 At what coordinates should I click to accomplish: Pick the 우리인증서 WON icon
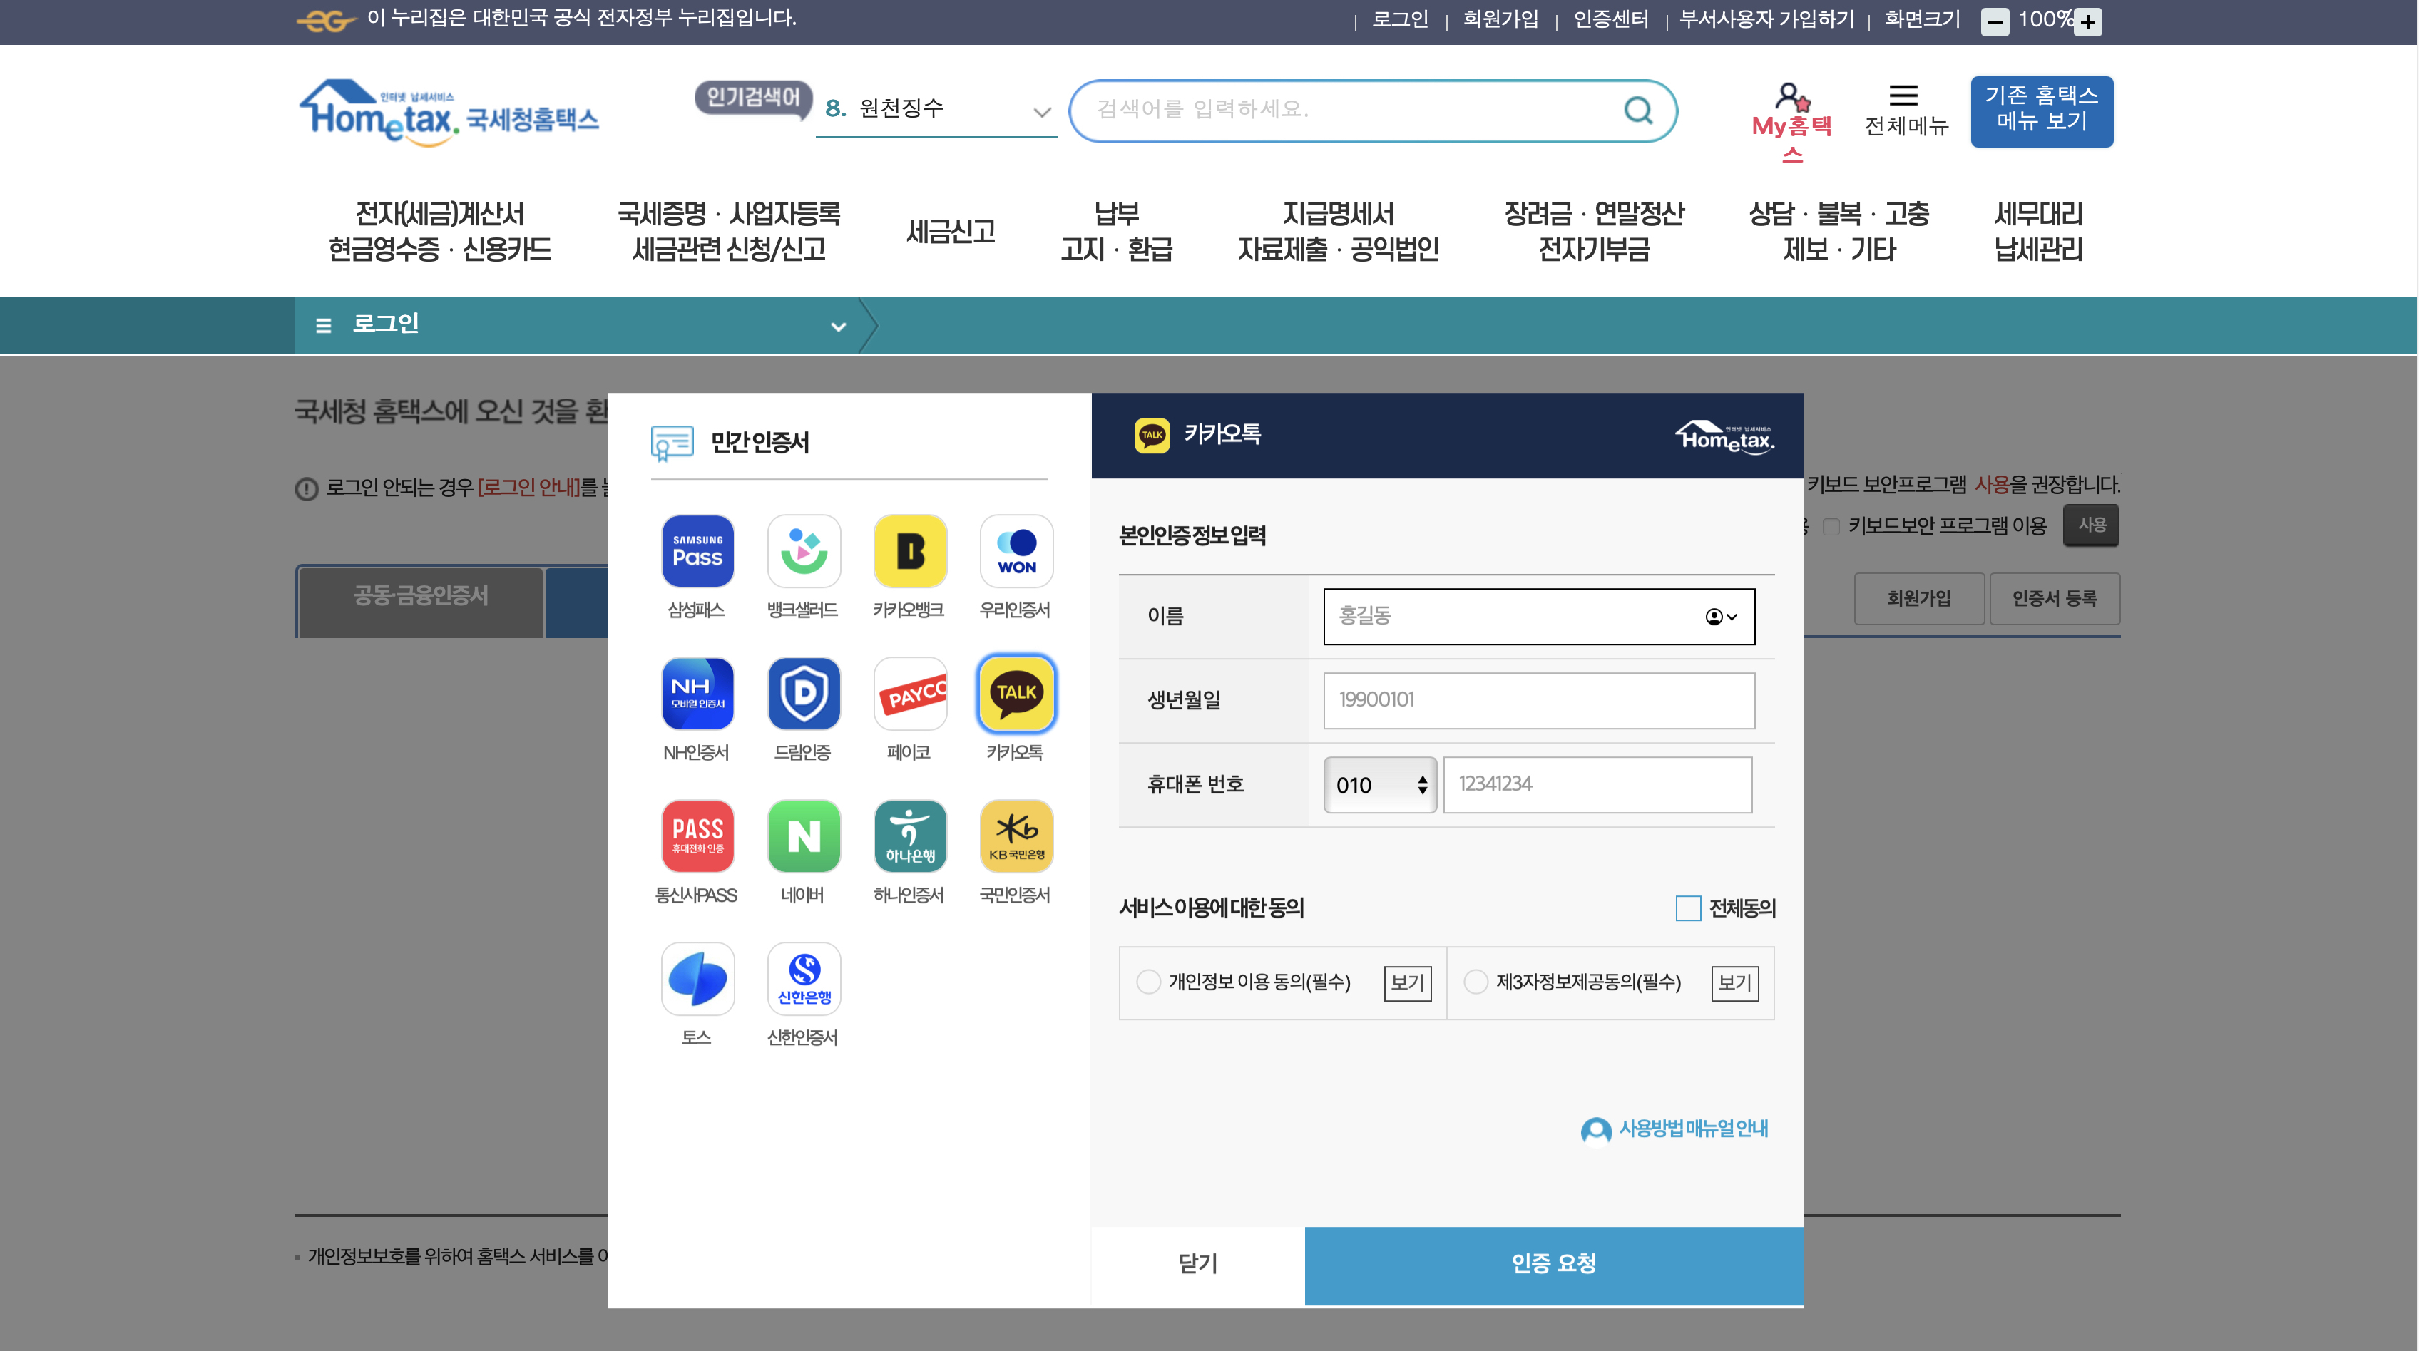coord(1015,550)
